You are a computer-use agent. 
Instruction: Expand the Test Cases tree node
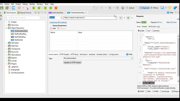pos(6,25)
